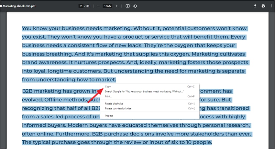The width and height of the screenshot is (275, 149).
Task: Zoom out with the minus icon
Action: 98,6
